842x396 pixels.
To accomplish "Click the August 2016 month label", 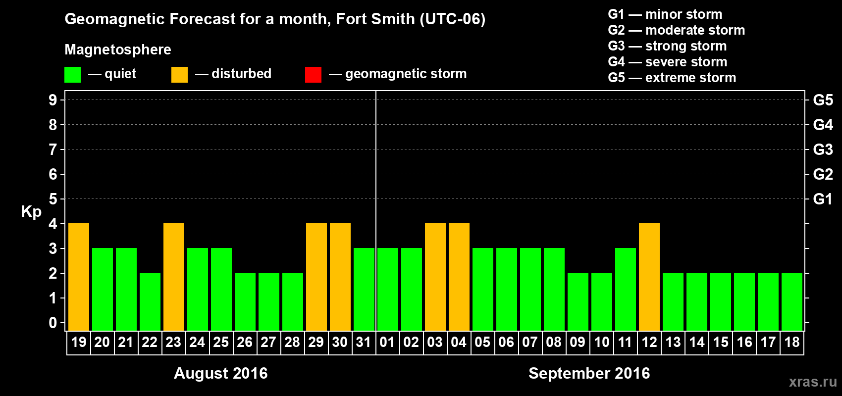I will 221,373.
